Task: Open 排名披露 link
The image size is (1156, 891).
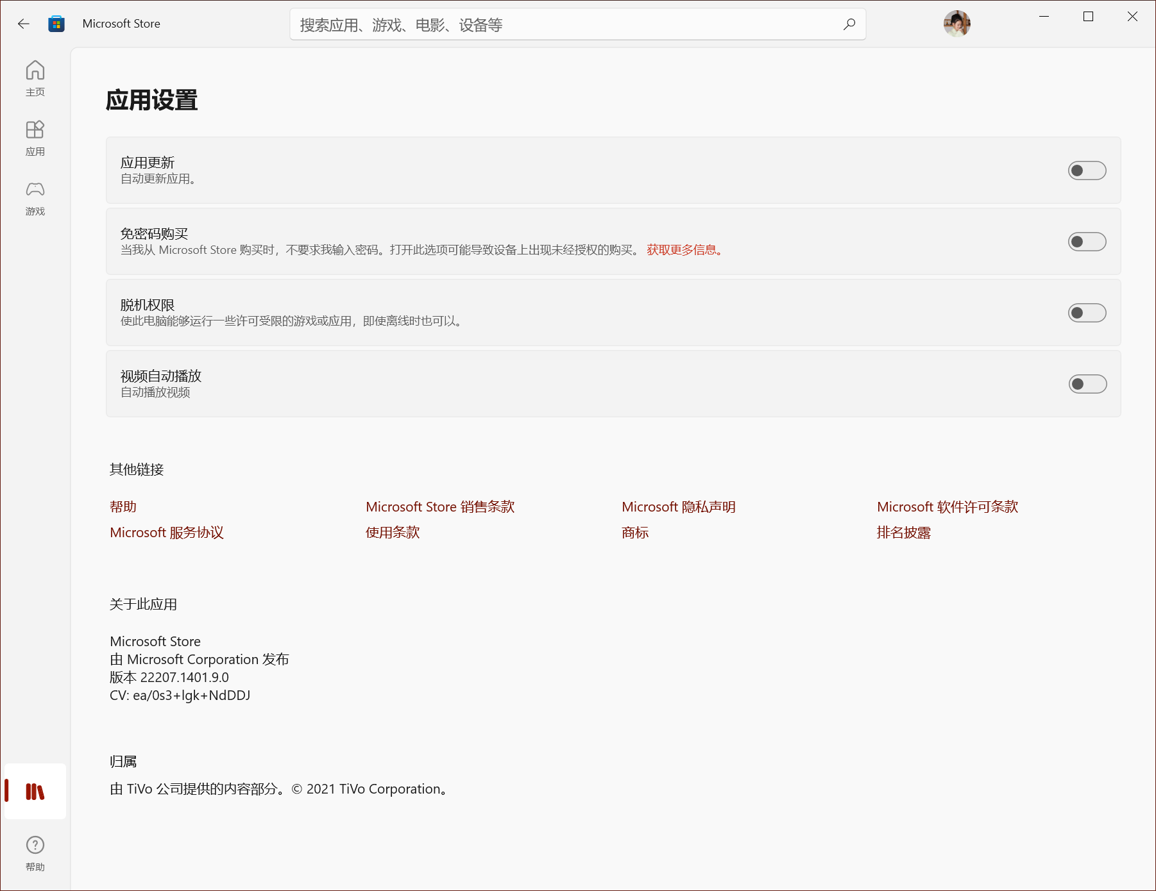Action: pyautogui.click(x=904, y=533)
